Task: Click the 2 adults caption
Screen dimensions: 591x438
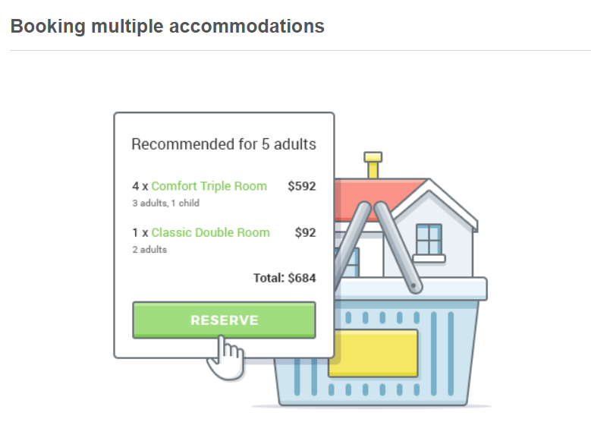Action: (149, 250)
